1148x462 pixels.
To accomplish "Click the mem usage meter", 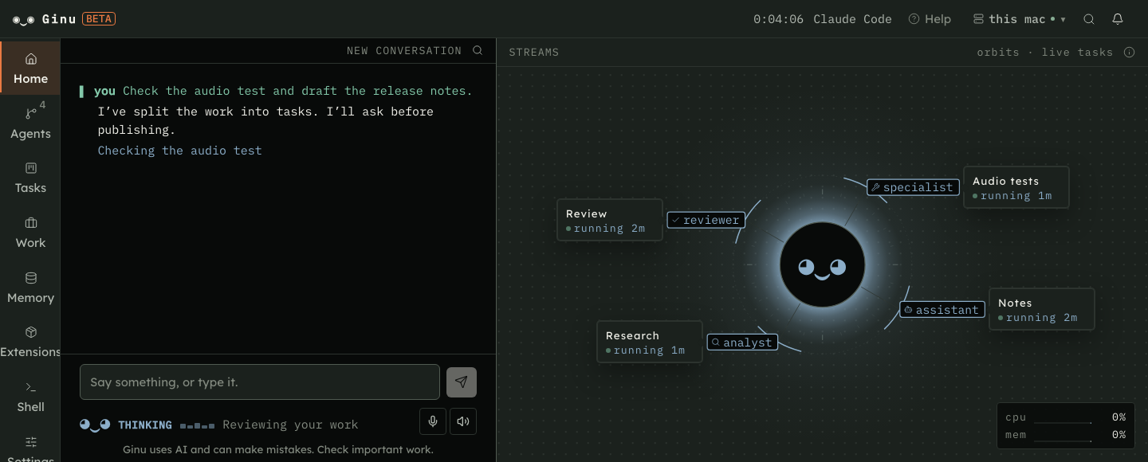I will [1065, 435].
